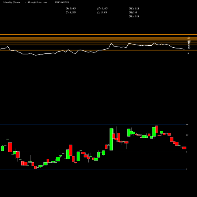Click the 'OC: 6.3' value
Image resolution: width=197 pixels, height=197 pixels.
[x=134, y=9]
